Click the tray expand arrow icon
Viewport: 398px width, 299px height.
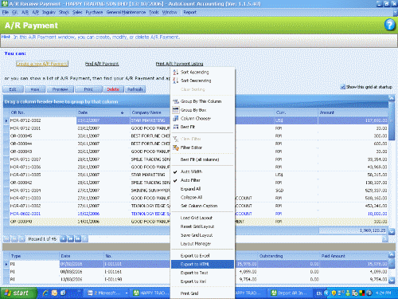[326, 293]
